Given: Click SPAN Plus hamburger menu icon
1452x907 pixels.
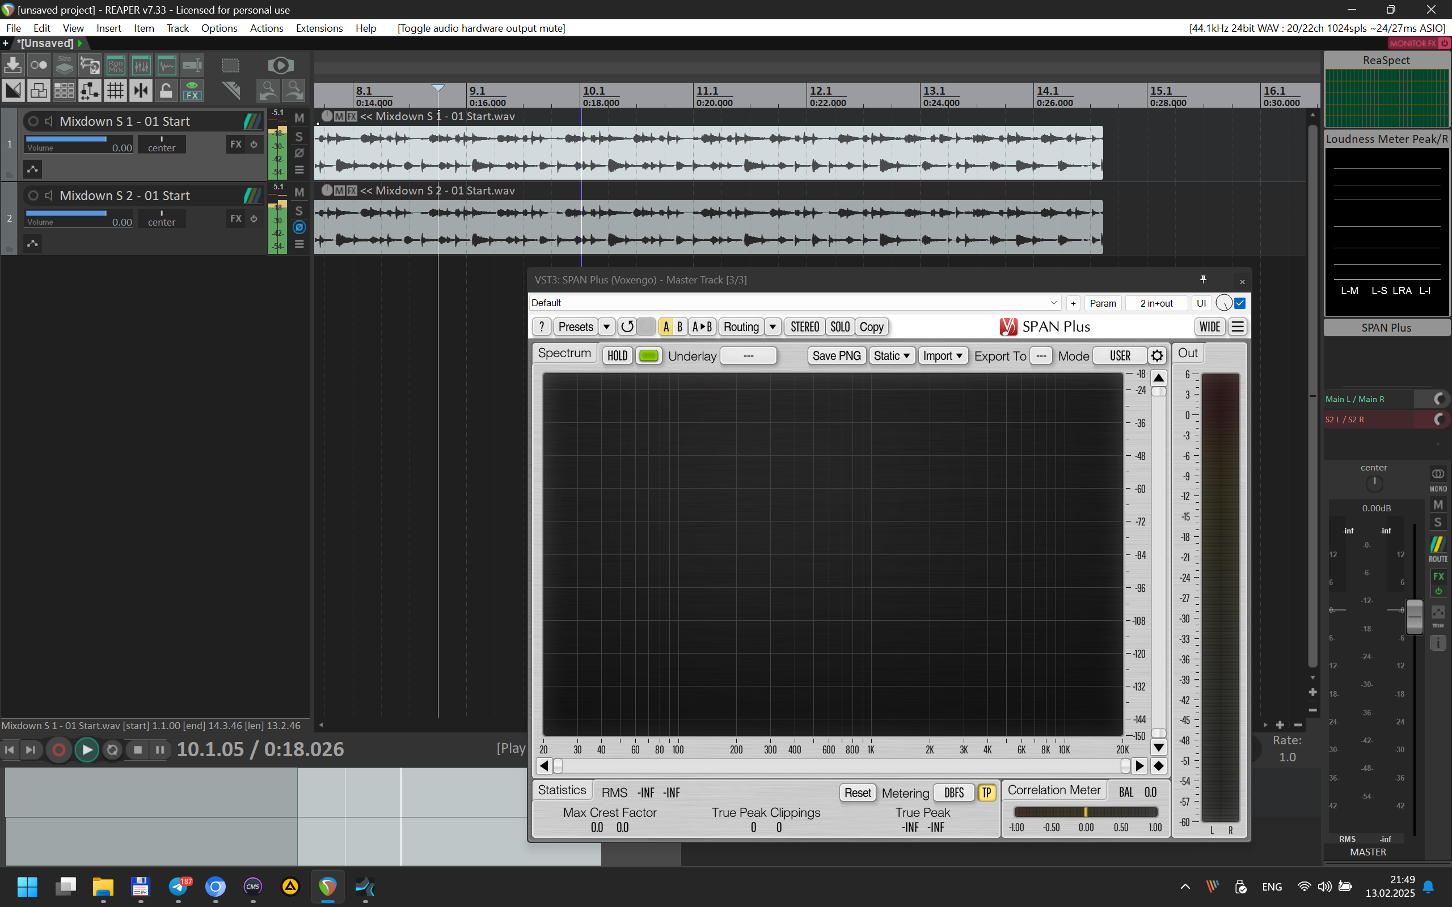Looking at the screenshot, I should click(x=1238, y=327).
